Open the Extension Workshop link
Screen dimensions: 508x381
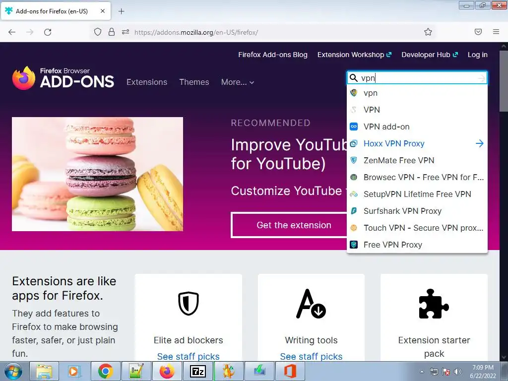coord(354,55)
